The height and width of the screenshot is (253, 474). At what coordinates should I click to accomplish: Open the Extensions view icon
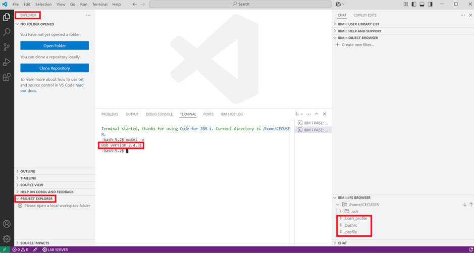(7, 77)
